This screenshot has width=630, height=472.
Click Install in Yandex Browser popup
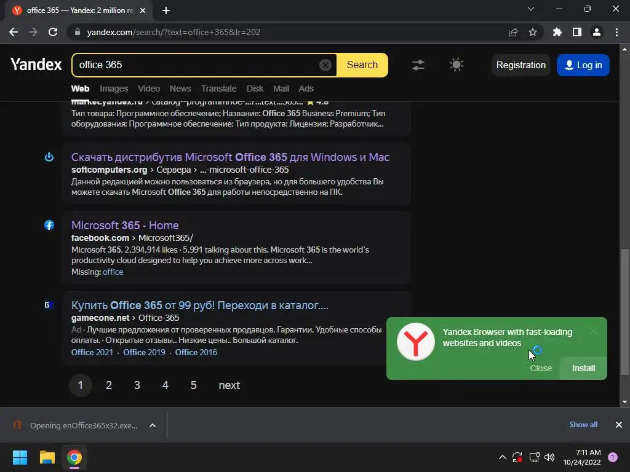[583, 368]
